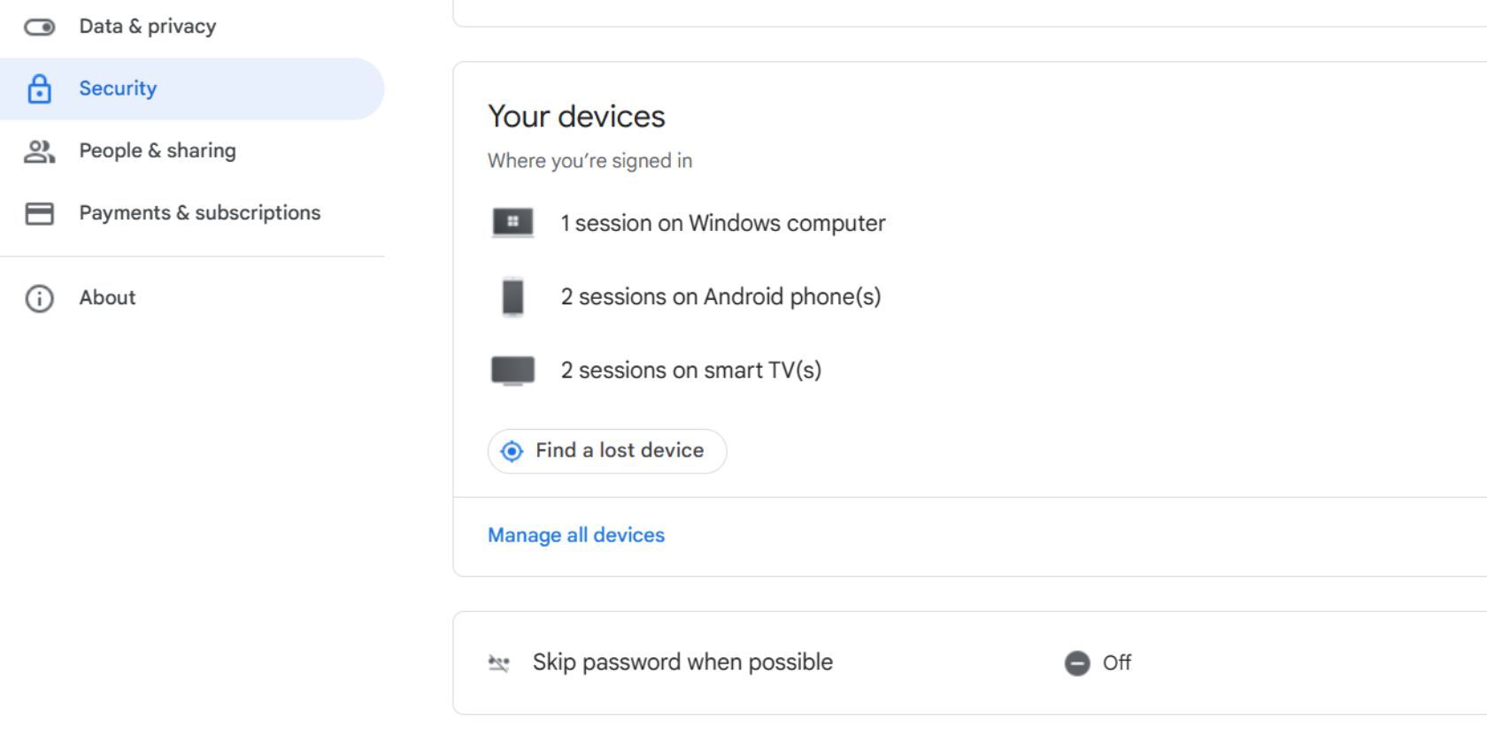This screenshot has width=1487, height=743.
Task: Open the Security section from sidebar
Action: coord(118,88)
